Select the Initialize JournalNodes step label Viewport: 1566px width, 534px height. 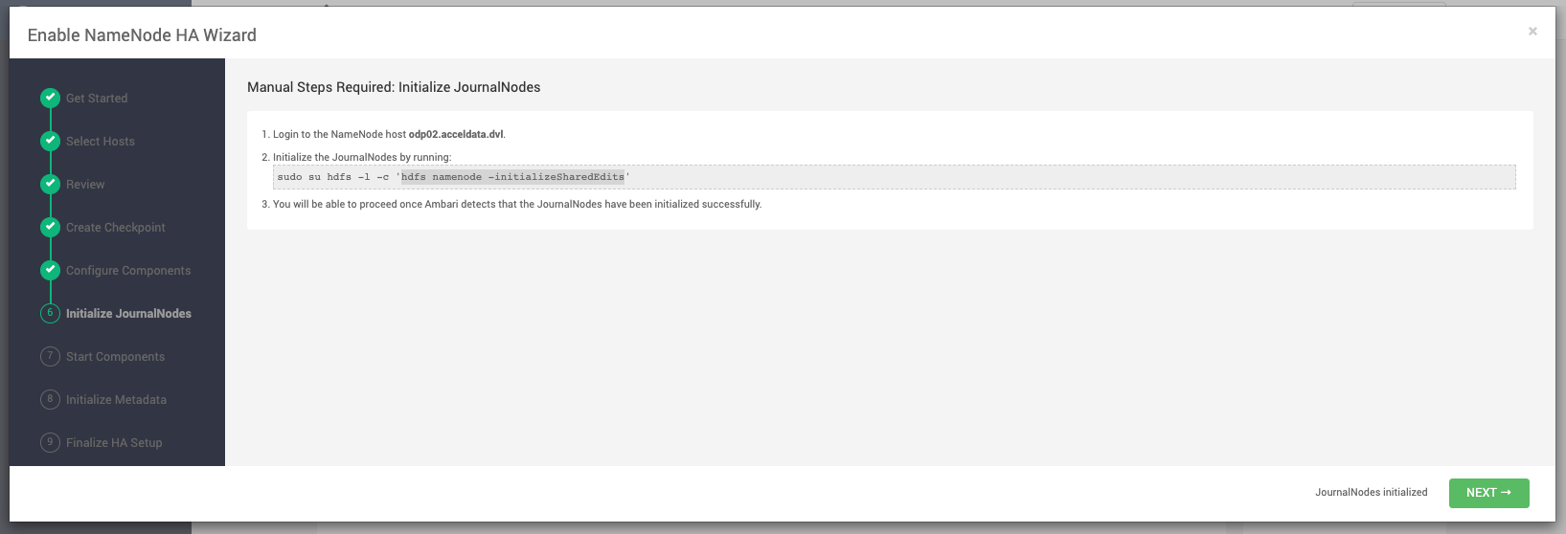click(128, 314)
